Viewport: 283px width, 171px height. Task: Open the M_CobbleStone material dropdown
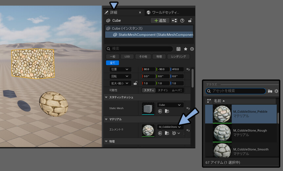tap(170, 127)
